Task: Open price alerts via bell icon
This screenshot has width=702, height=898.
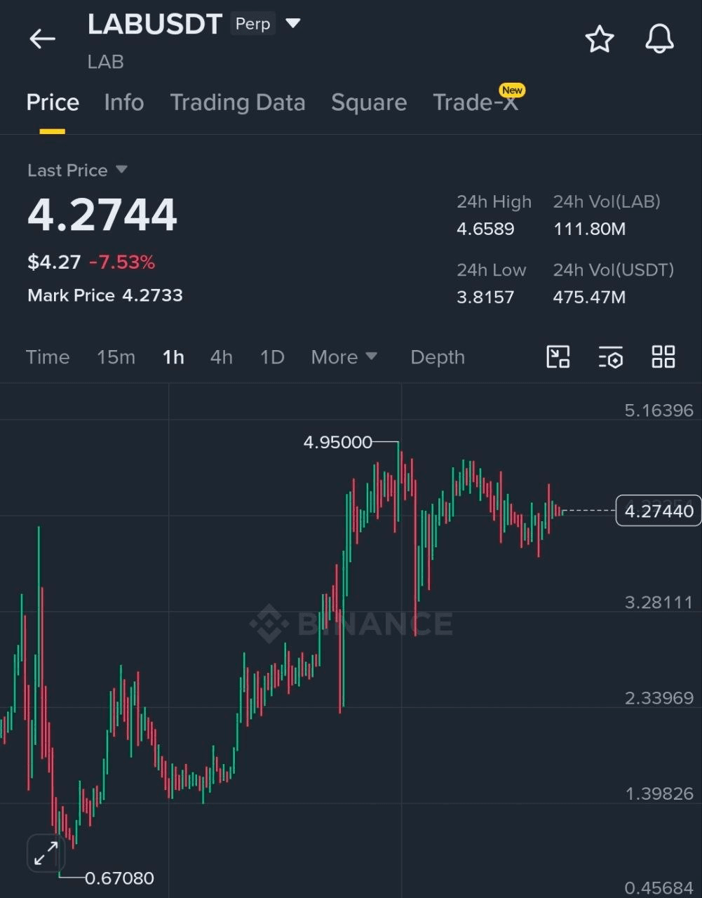Action: [659, 39]
